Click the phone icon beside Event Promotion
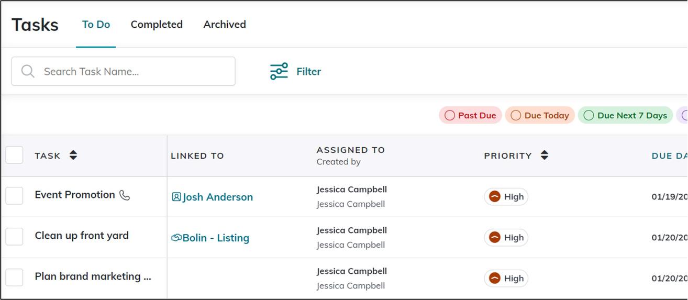 [x=125, y=195]
